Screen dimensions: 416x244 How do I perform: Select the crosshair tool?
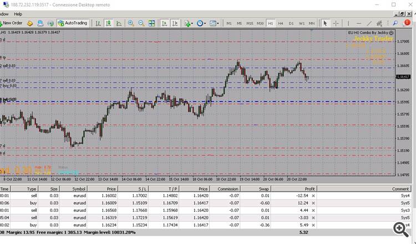point(336,23)
